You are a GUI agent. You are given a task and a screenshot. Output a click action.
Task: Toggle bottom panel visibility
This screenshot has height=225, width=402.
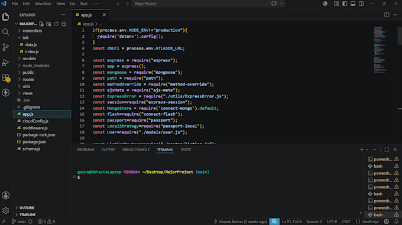point(353,4)
